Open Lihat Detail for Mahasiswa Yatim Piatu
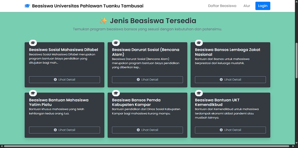This screenshot has height=148, width=298. coord(65,130)
